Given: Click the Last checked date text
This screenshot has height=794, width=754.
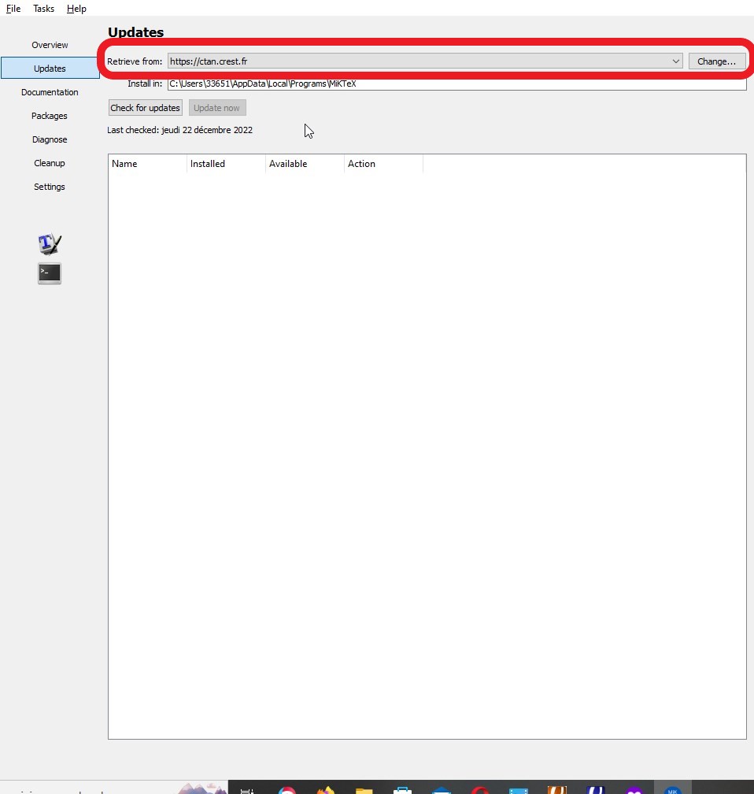Looking at the screenshot, I should coord(179,130).
